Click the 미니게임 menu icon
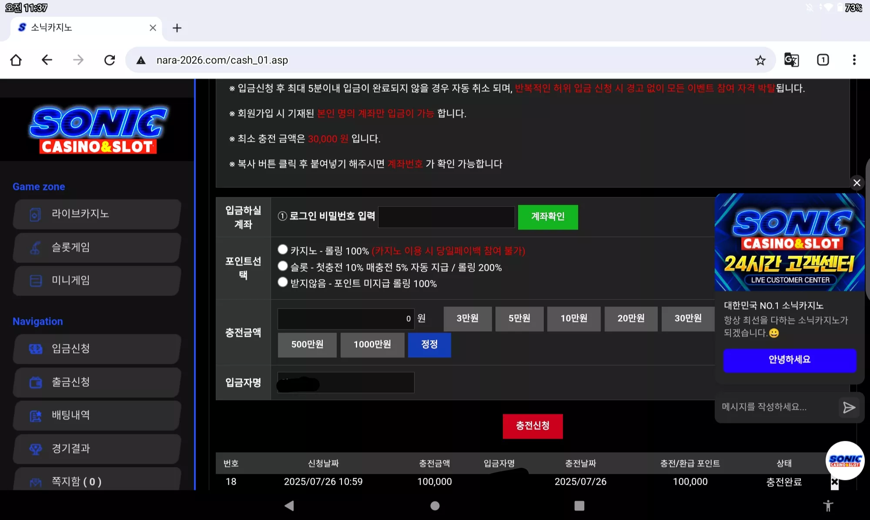 click(35, 280)
